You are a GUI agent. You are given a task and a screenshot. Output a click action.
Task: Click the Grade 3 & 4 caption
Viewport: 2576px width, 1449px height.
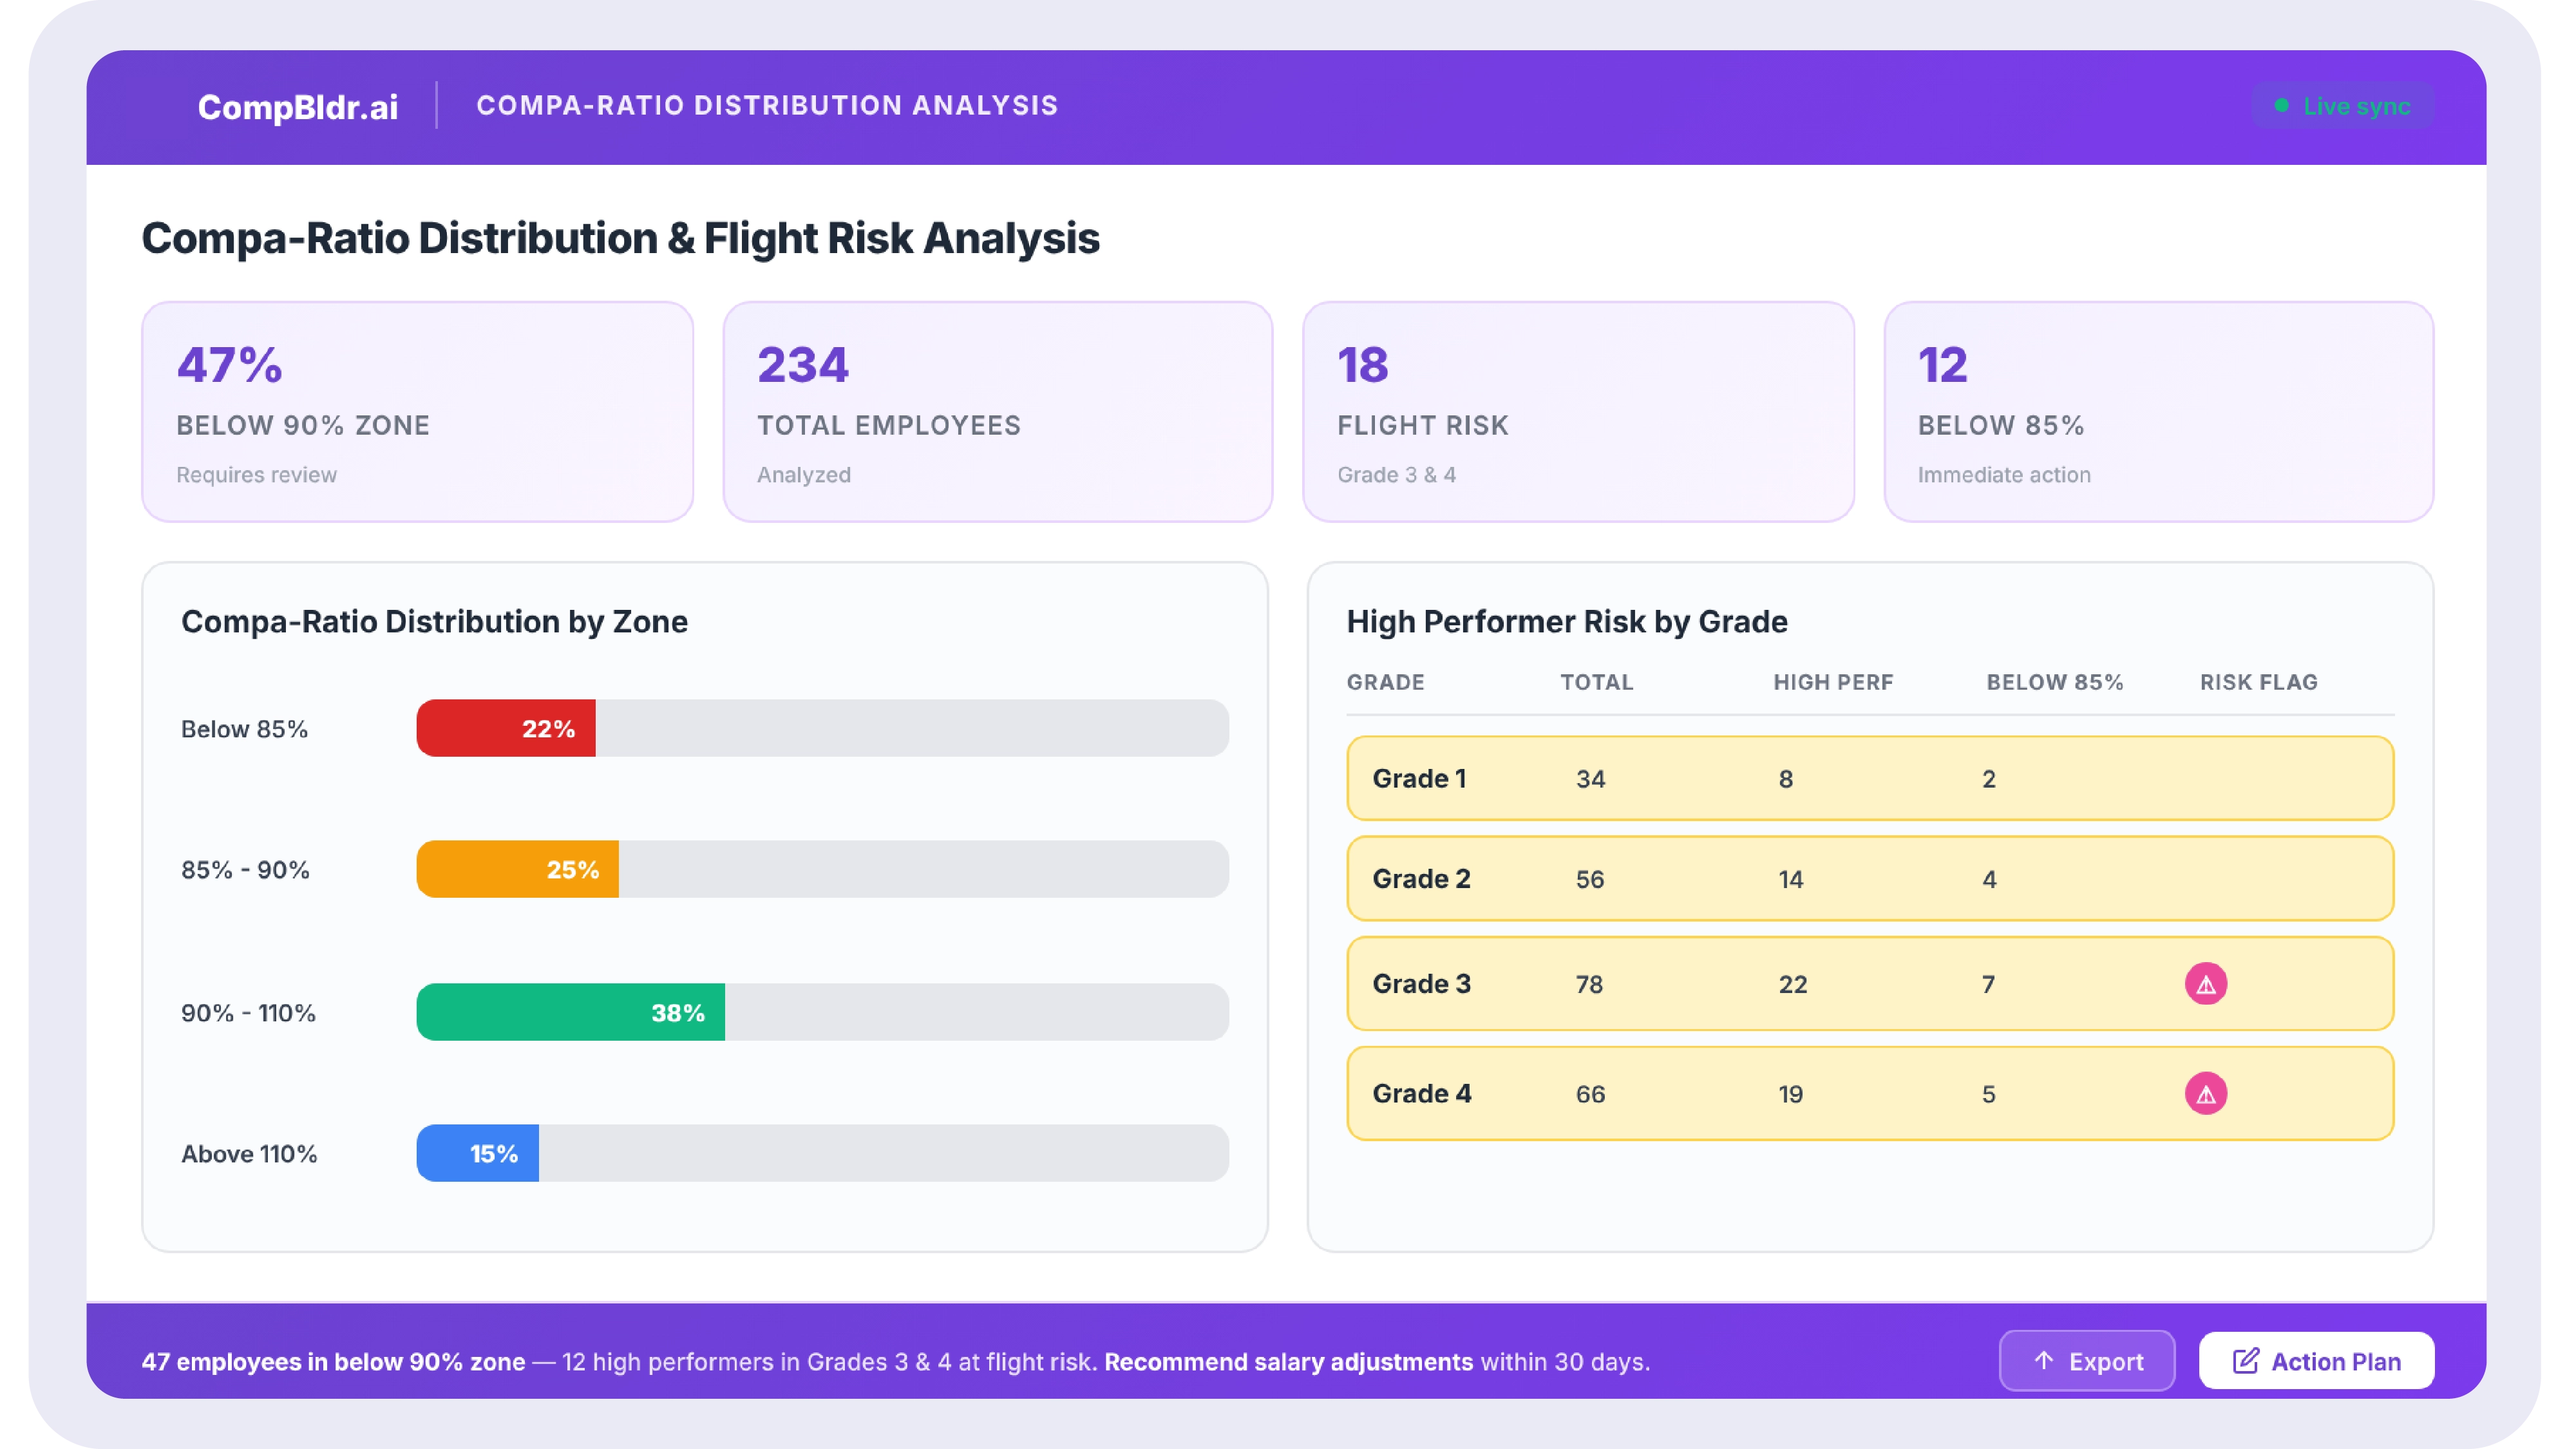1396,475
